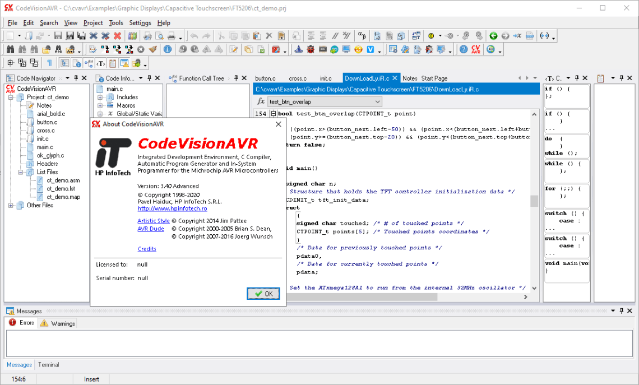Launch the CodeWizardAVR wand tool
Viewport: 639px width, 385px height.
(x=300, y=49)
